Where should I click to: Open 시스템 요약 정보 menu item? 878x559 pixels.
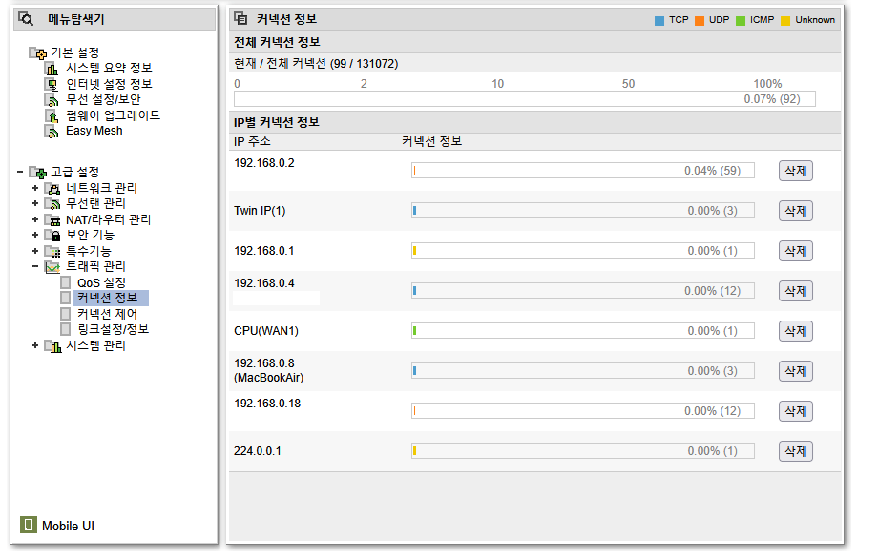coord(109,69)
